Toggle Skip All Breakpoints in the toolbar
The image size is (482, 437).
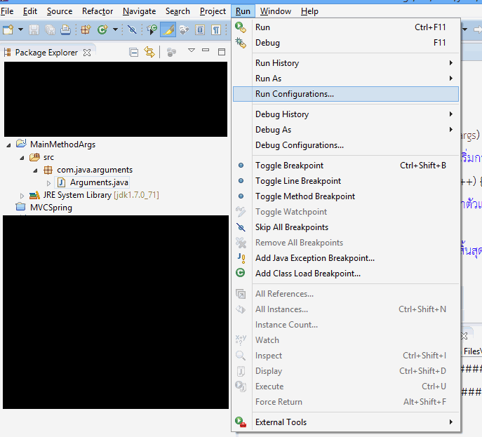(132, 29)
